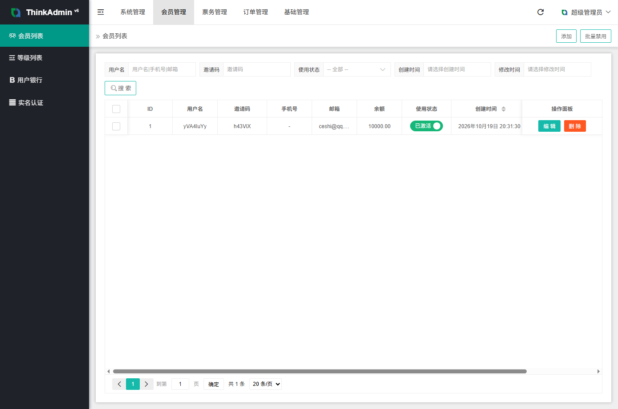The width and height of the screenshot is (618, 409).
Task: Click the 用户名 search input field
Action: click(x=162, y=69)
